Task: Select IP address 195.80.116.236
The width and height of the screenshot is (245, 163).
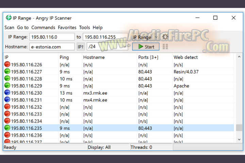Action: point(27,135)
